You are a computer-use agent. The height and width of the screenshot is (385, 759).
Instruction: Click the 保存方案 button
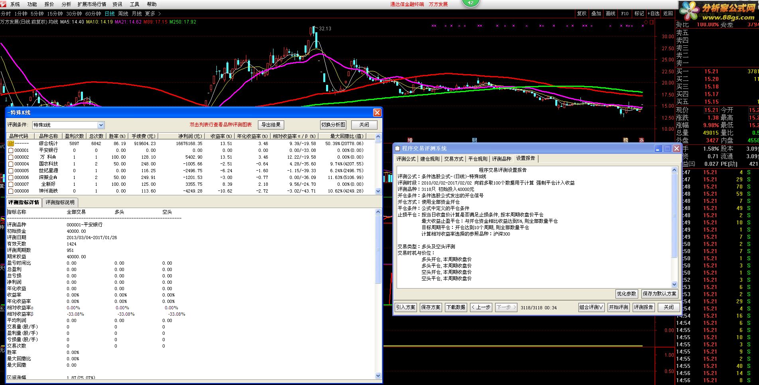pos(431,307)
